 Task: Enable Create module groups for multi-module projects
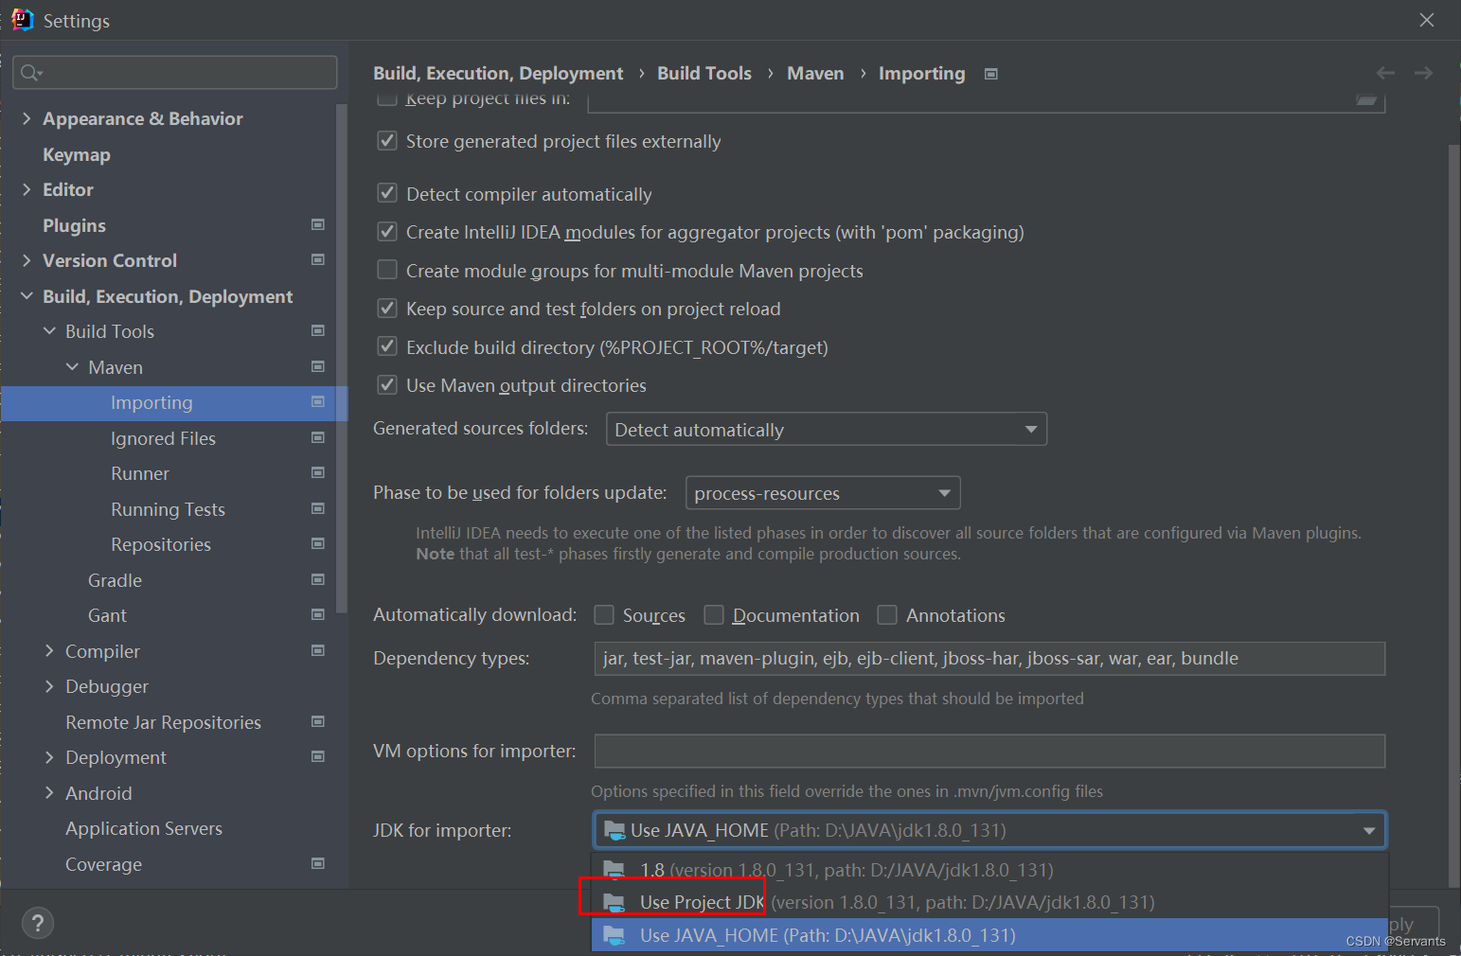pyautogui.click(x=387, y=270)
